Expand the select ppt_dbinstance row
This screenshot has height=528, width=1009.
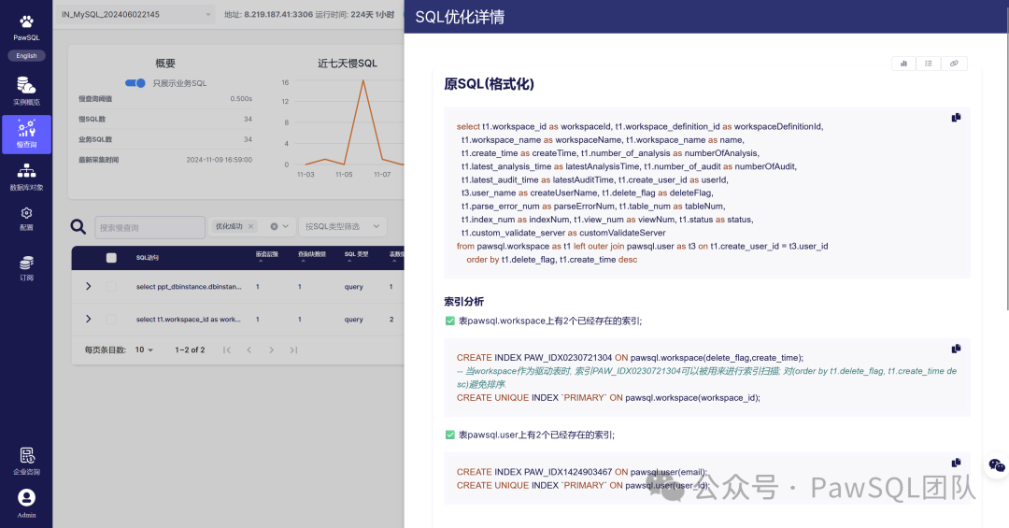coord(88,286)
